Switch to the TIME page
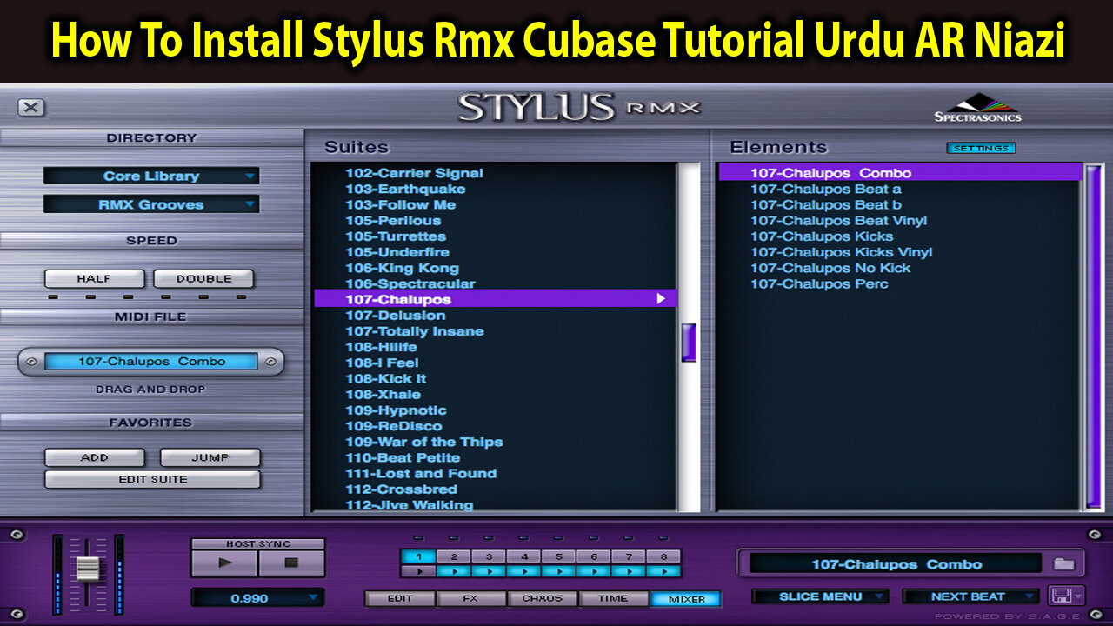 coord(613,598)
